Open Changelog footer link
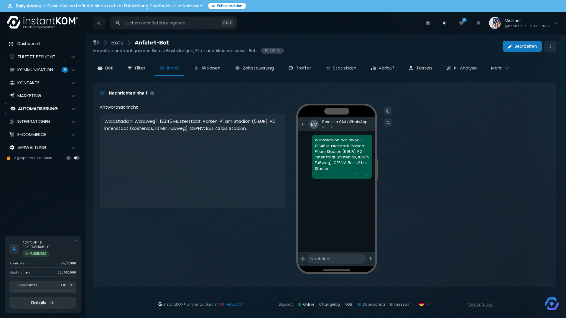Screen dimensions: 566x318 click(x=329, y=304)
